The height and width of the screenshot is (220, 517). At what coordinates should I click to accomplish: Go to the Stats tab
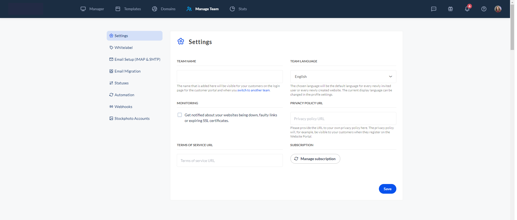point(238,9)
